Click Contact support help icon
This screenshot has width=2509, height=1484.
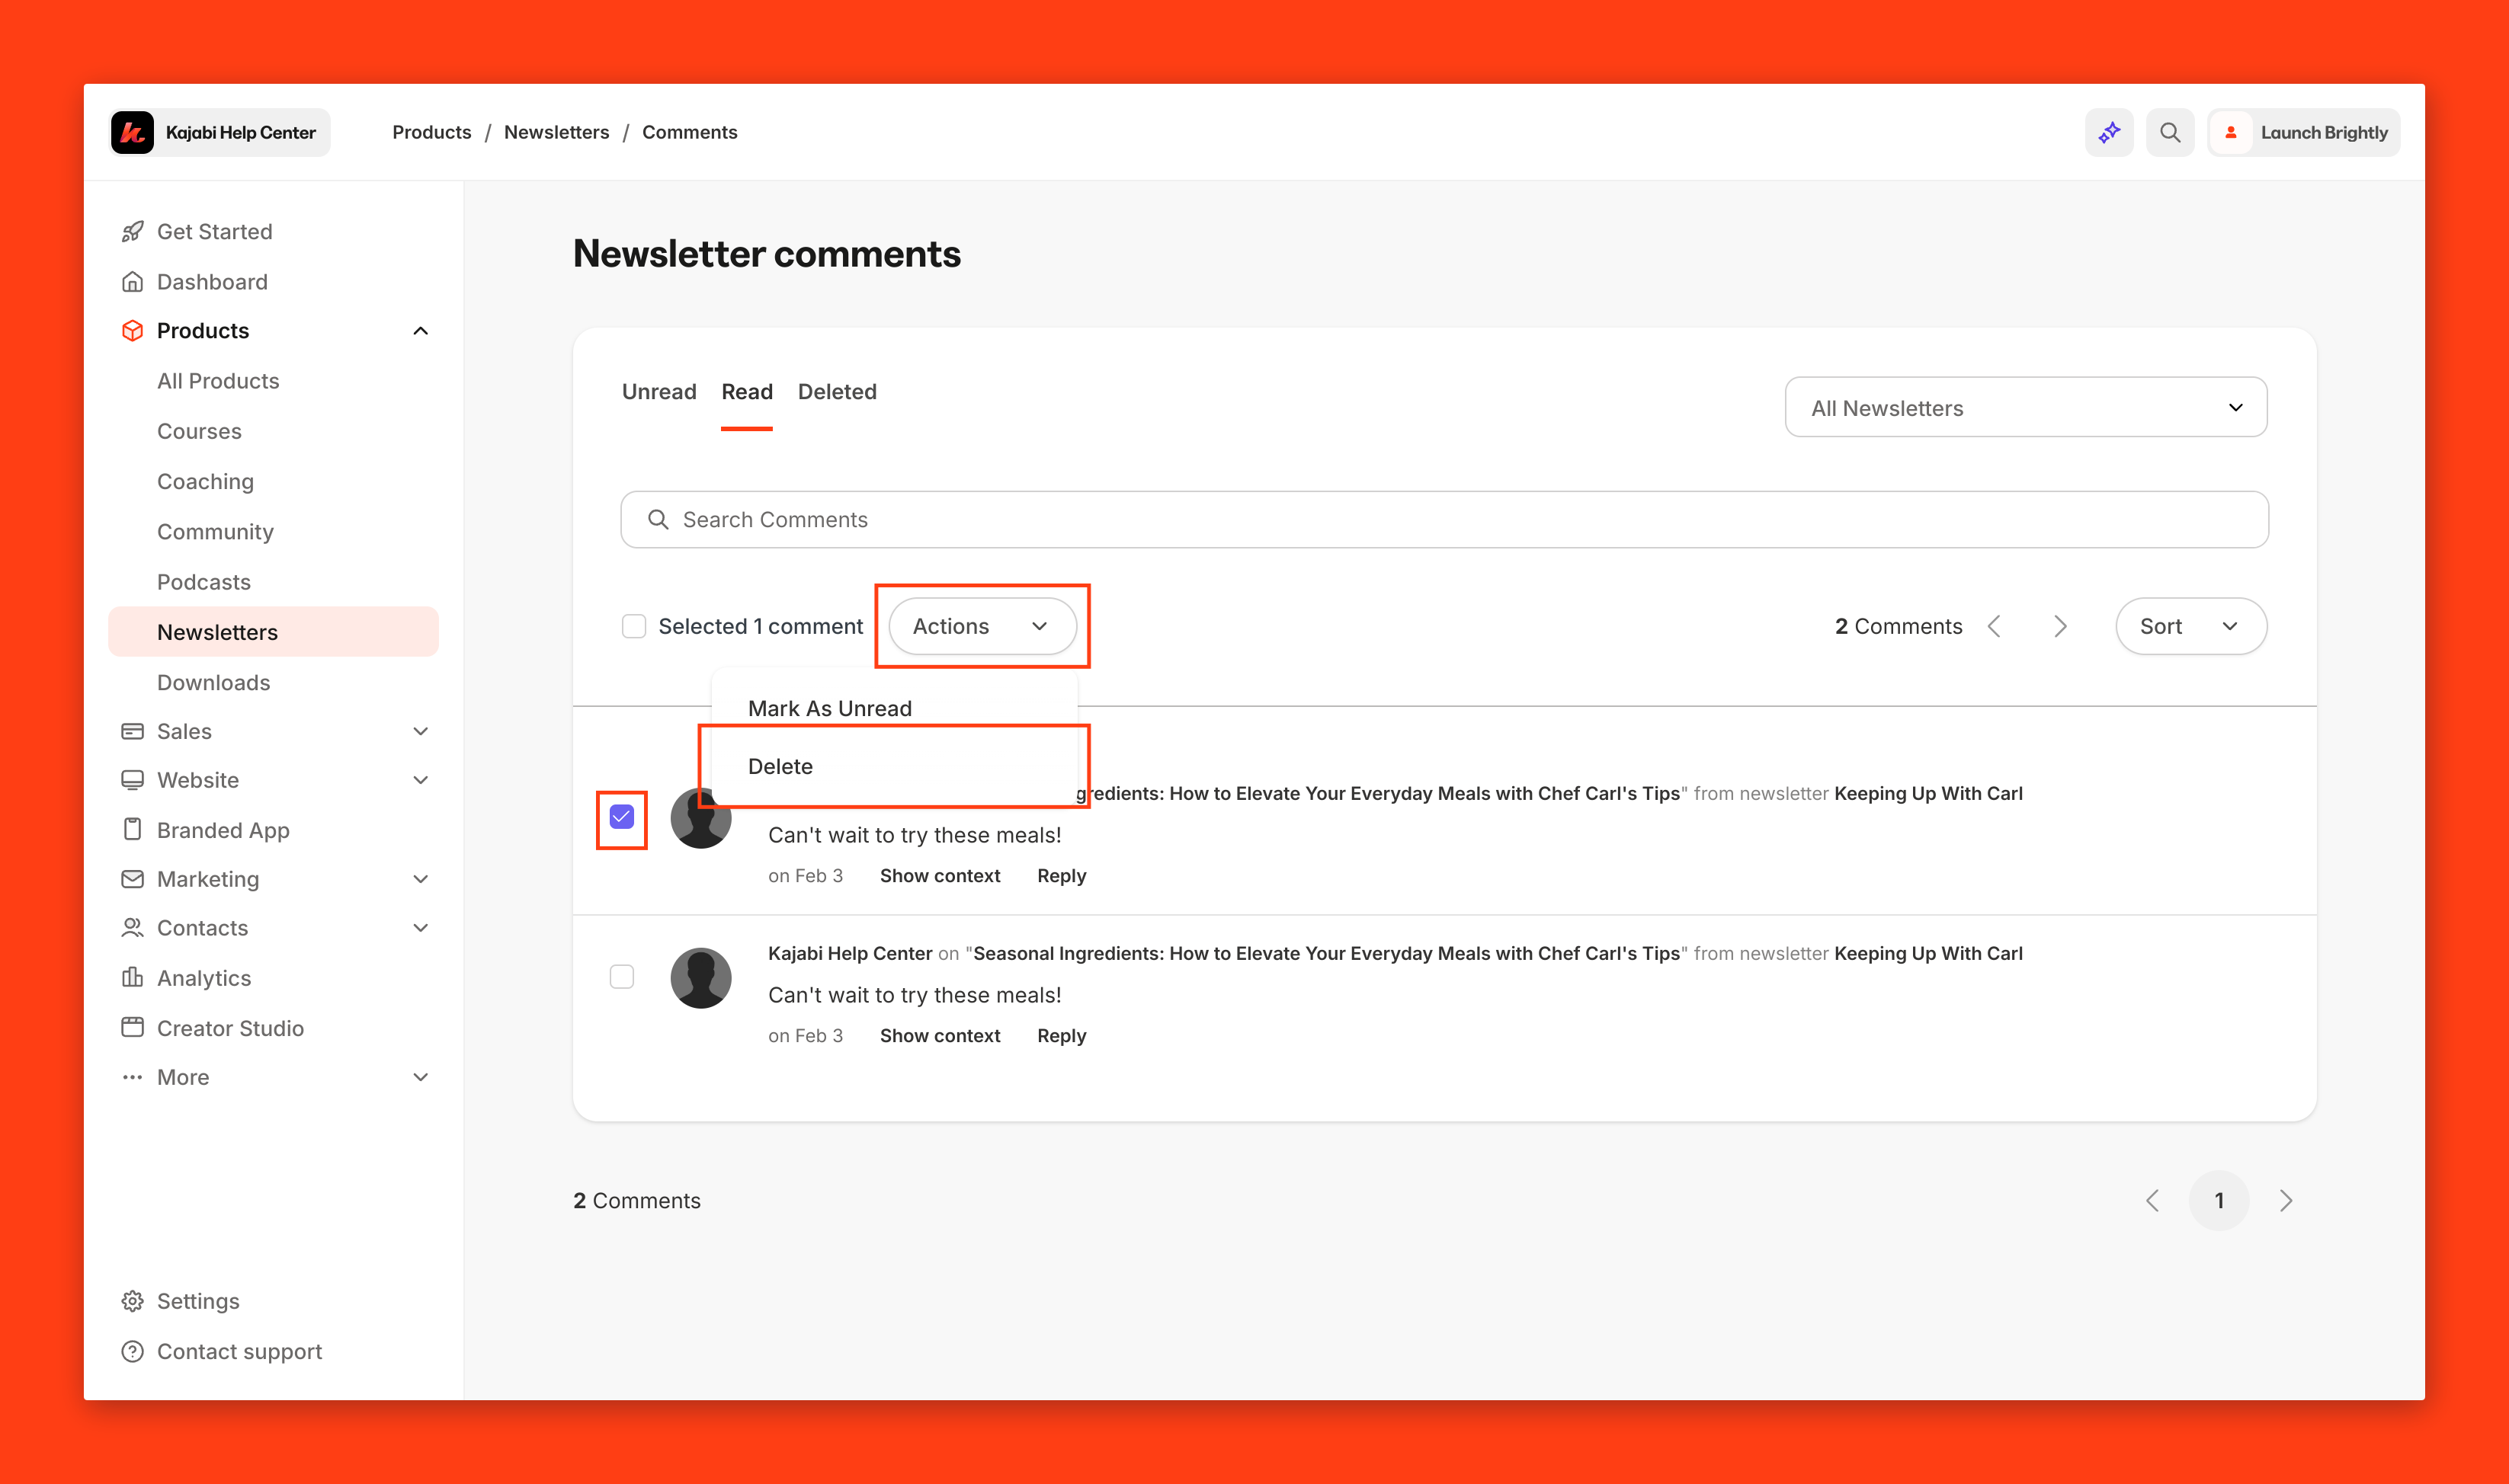132,1350
